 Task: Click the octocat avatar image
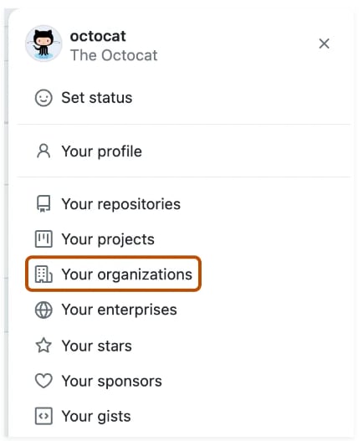tap(43, 44)
